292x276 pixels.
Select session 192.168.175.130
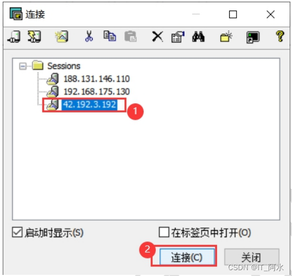pos(96,92)
